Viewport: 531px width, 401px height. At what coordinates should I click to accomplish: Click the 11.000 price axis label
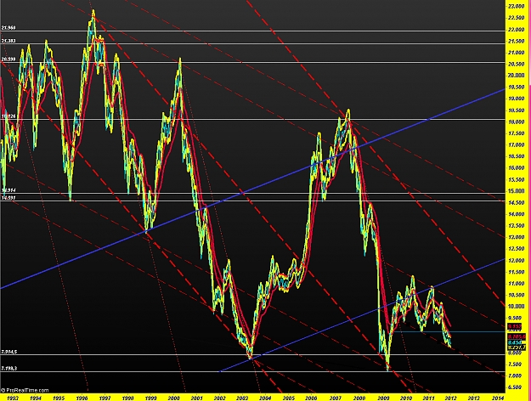point(517,284)
